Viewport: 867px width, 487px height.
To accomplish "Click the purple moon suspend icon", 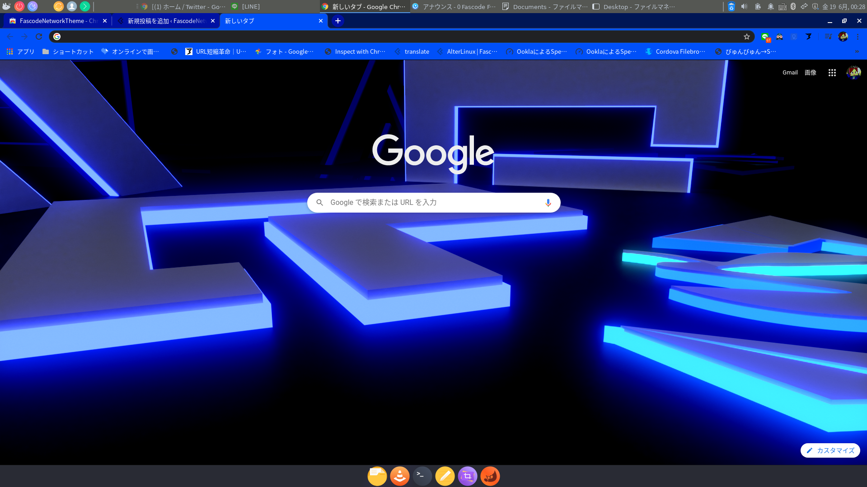I will 33,6.
